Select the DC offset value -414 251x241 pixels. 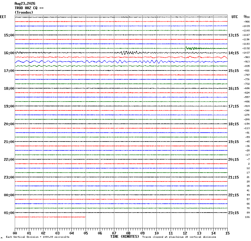247,106
